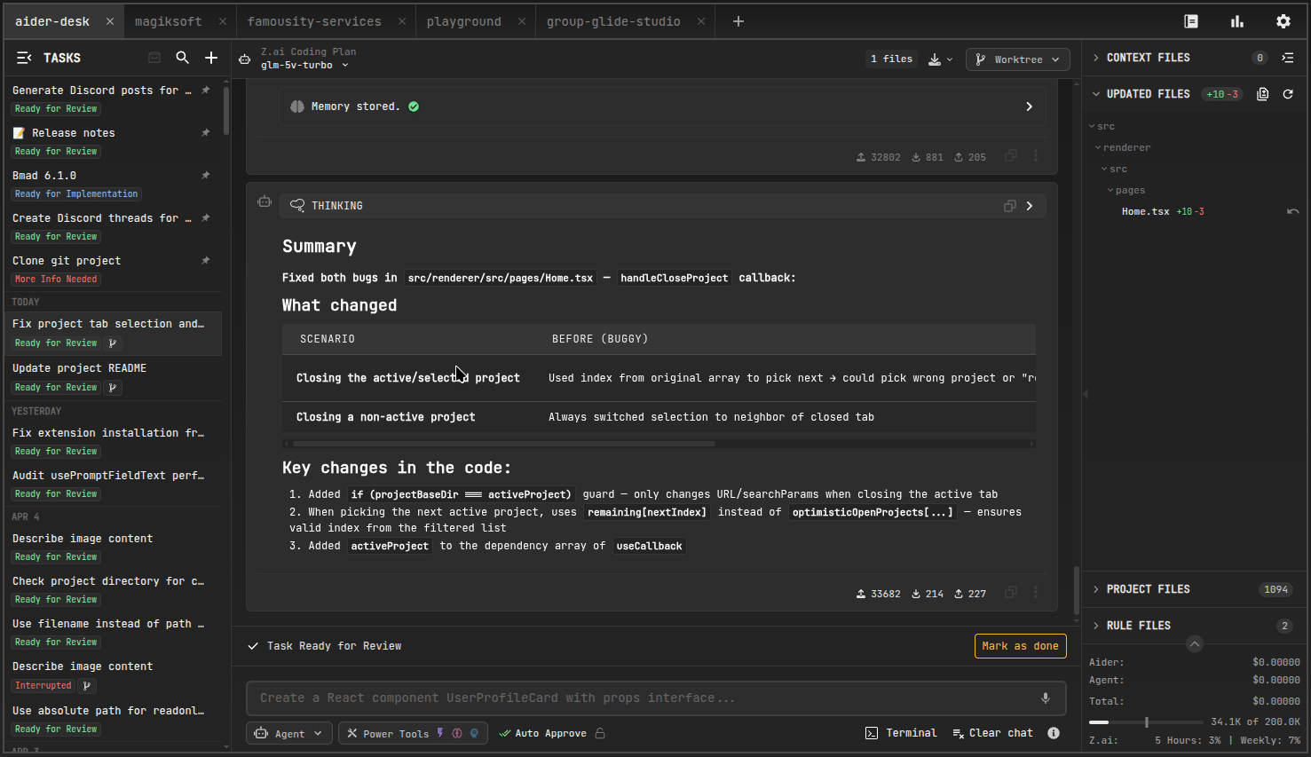Toggle pin on Clone git project task

point(205,261)
